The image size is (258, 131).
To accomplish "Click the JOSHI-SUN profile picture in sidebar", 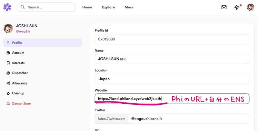I will coord(8,28).
